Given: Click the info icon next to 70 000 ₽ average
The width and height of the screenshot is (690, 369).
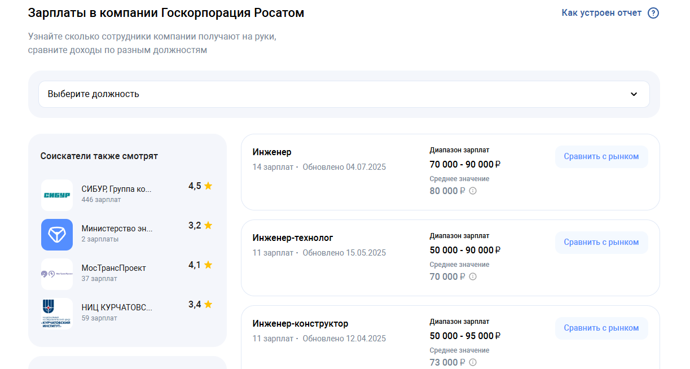Looking at the screenshot, I should tap(473, 276).
